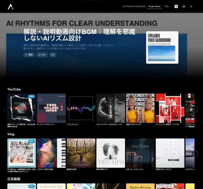Click the 保存 save button

coord(42,55)
